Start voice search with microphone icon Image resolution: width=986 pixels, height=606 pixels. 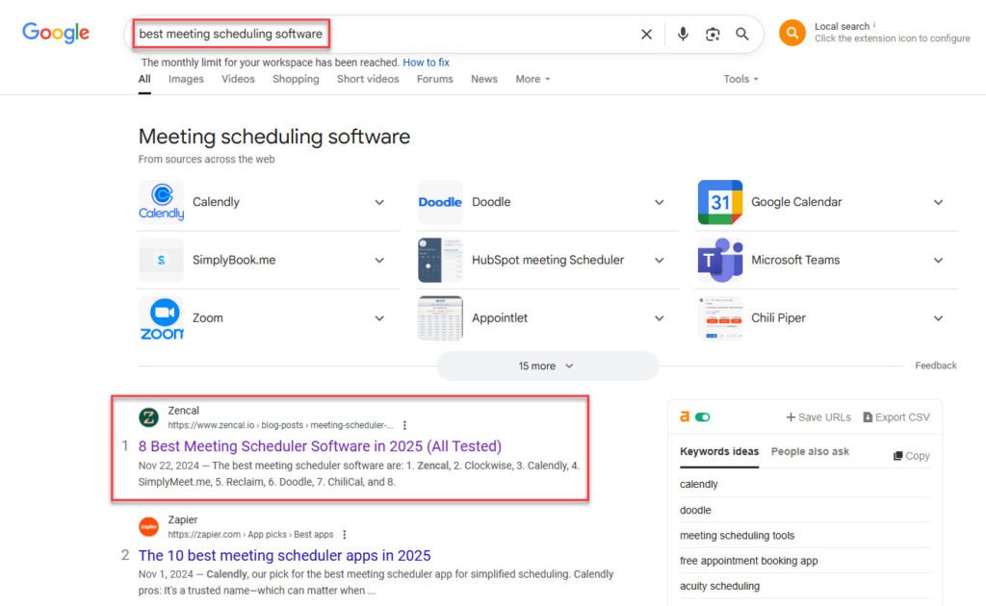click(x=683, y=34)
